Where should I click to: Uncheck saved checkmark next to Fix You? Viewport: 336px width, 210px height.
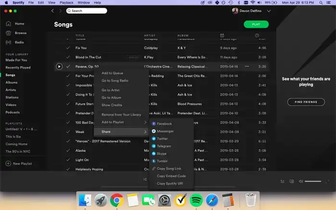[x=68, y=48]
